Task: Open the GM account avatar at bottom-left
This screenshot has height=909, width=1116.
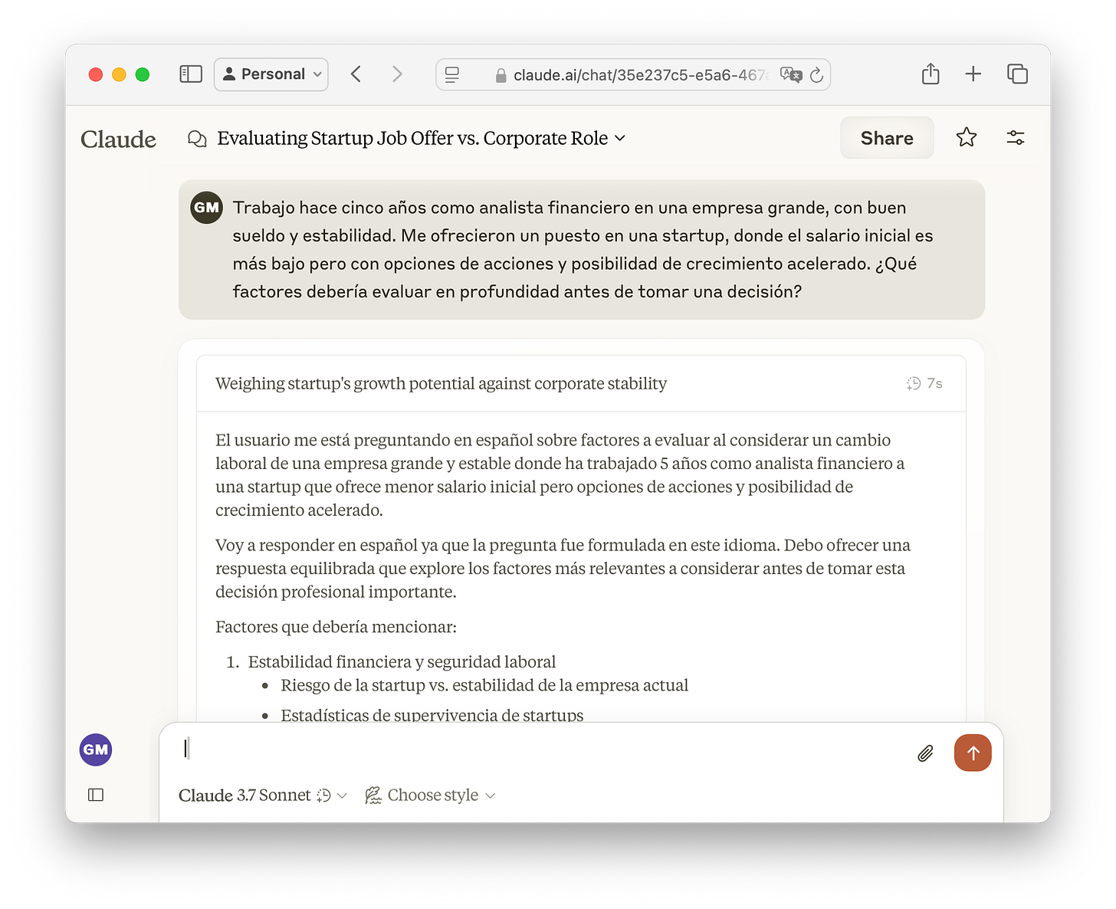Action: pos(96,750)
